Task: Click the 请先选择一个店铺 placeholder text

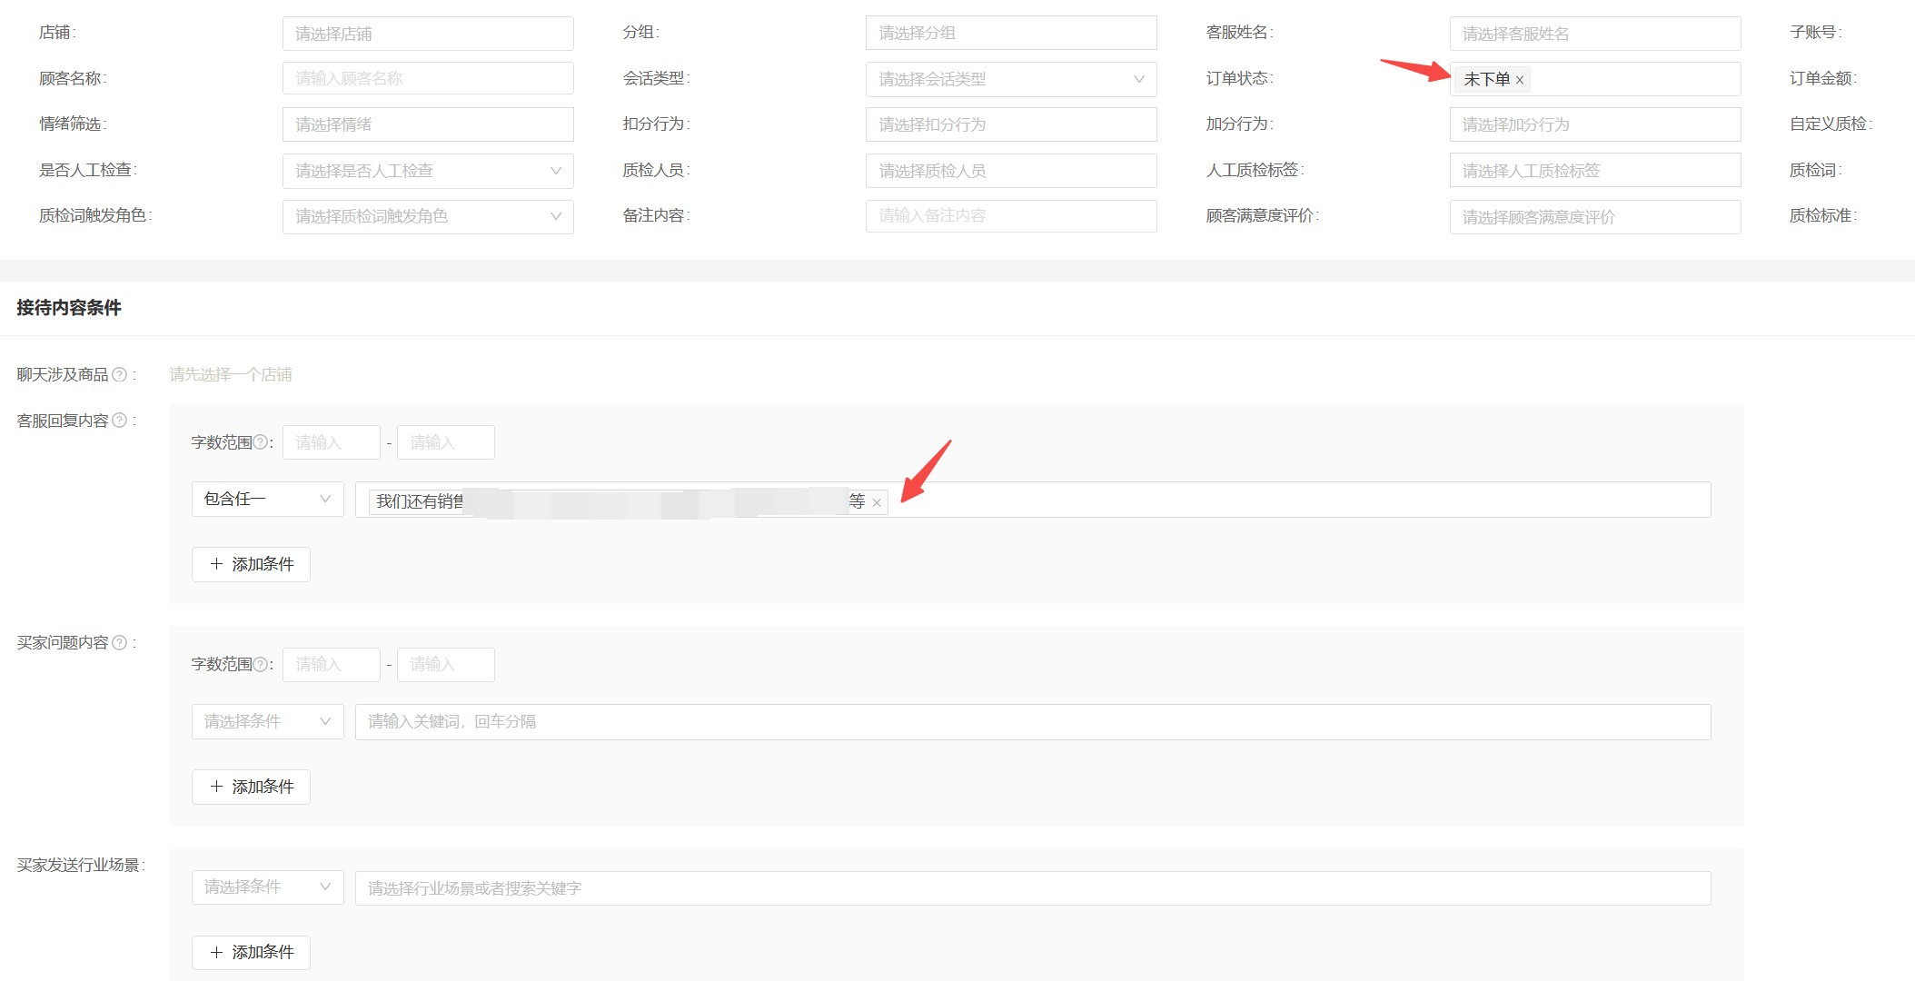Action: (x=231, y=374)
